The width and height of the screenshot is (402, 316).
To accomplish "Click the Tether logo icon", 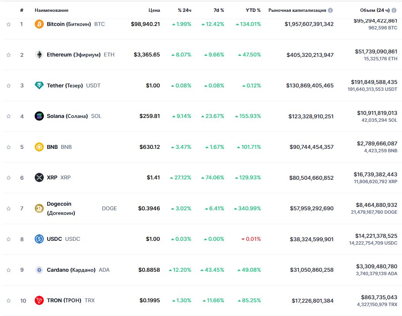I will [x=39, y=85].
